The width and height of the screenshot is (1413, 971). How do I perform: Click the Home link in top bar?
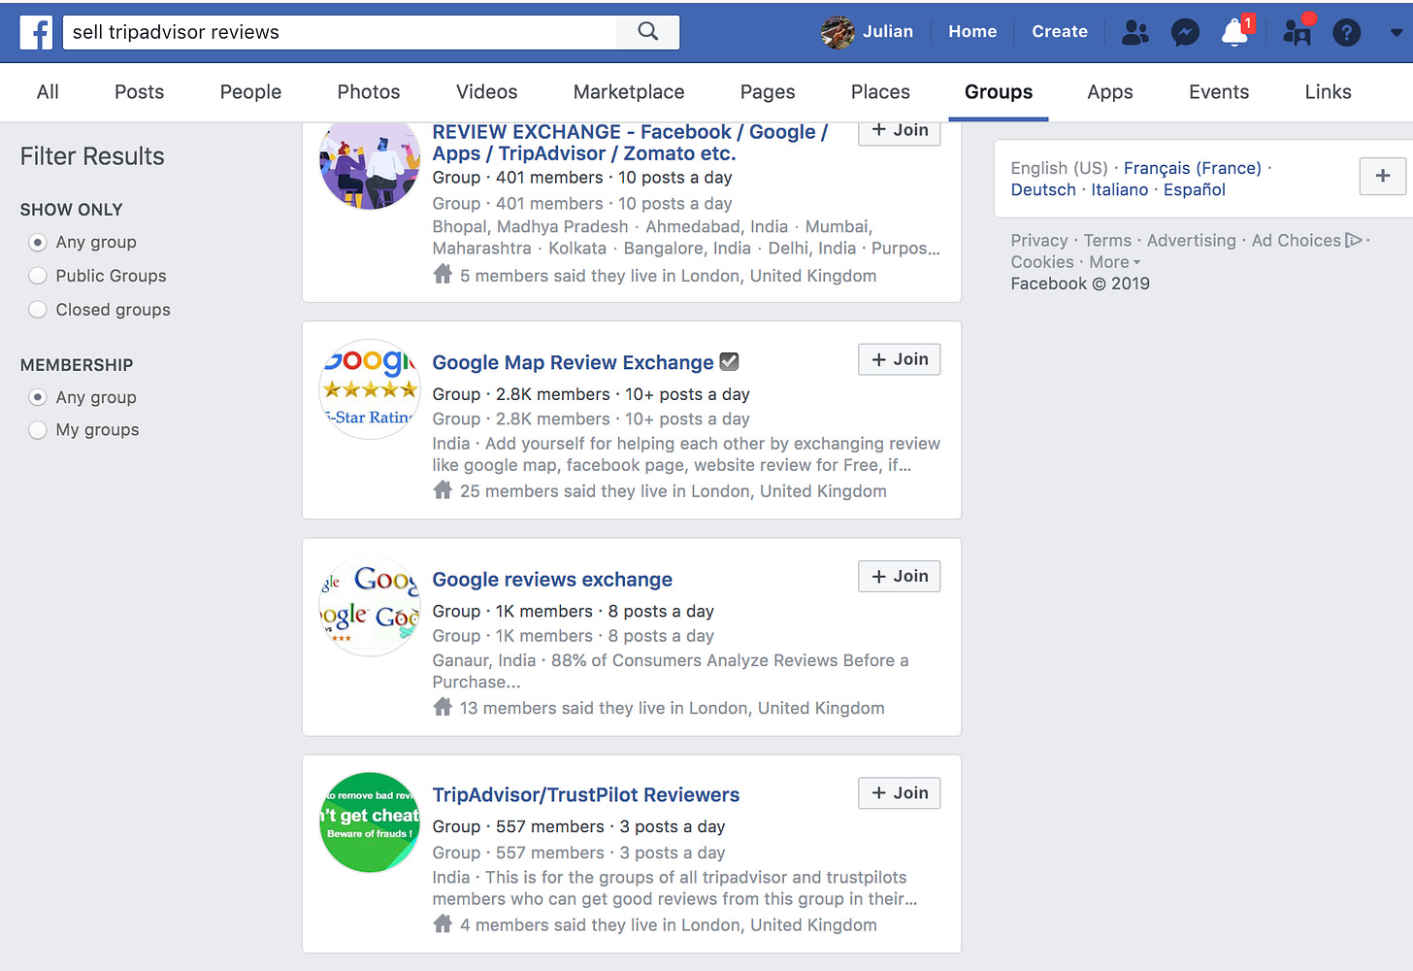[972, 32]
